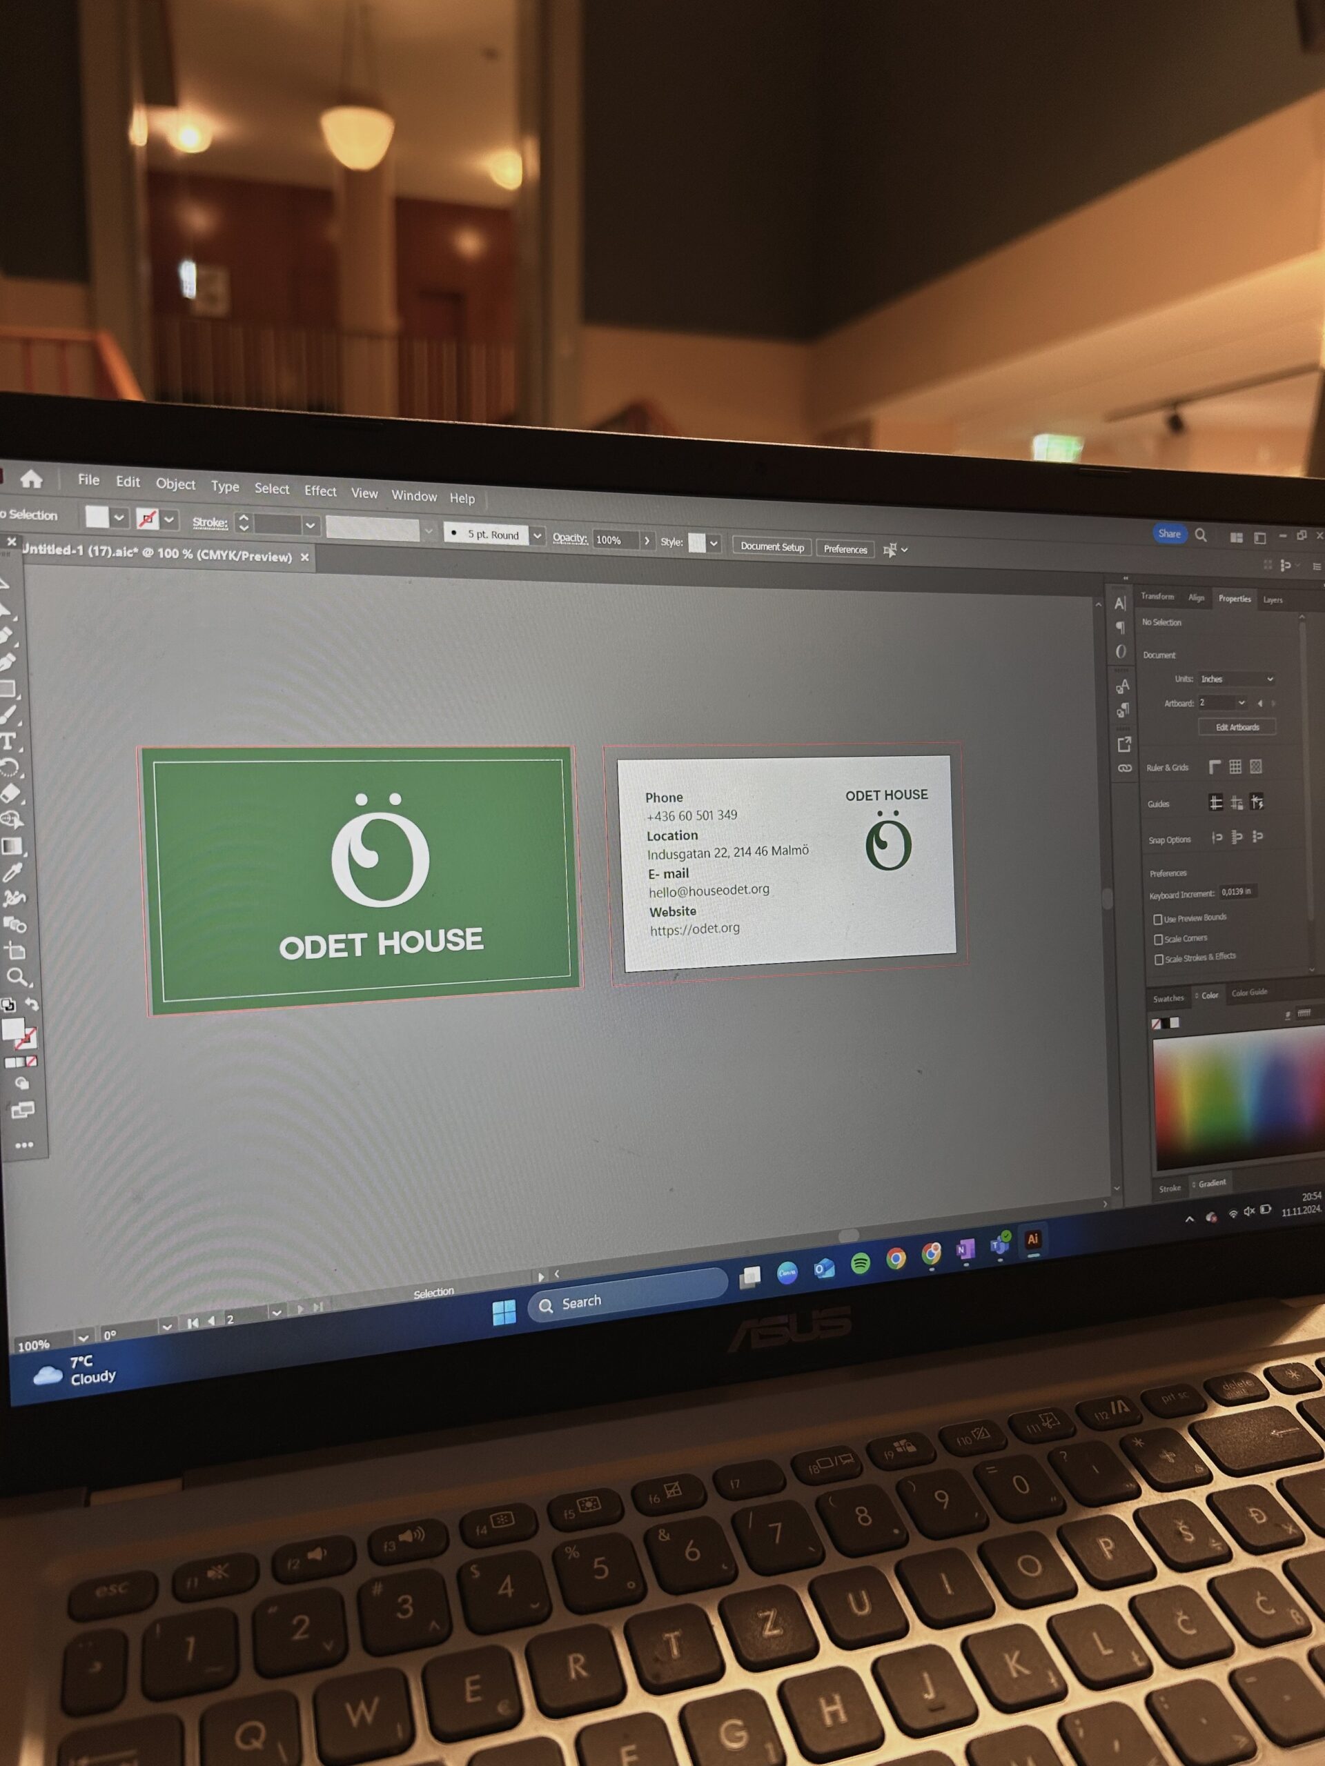
Task: Toggle grid icon in Ruler & Grids
Action: tap(1235, 766)
